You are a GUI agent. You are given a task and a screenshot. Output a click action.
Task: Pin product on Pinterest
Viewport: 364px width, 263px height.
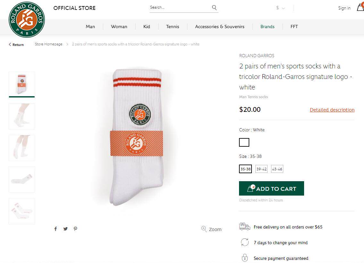click(75, 229)
